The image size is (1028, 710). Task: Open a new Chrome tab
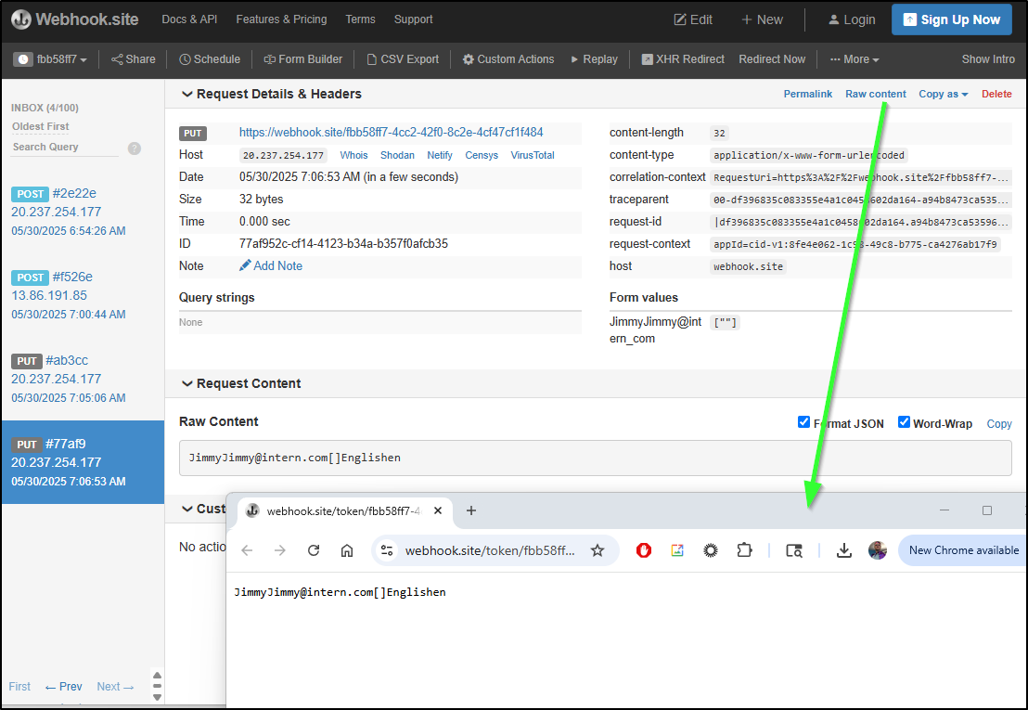click(470, 510)
